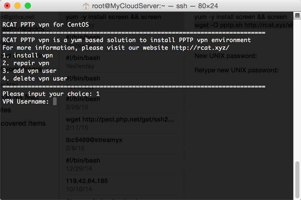Split the terminal pane with top-right icon
This screenshot has height=200, width=301.
click(297, 15)
